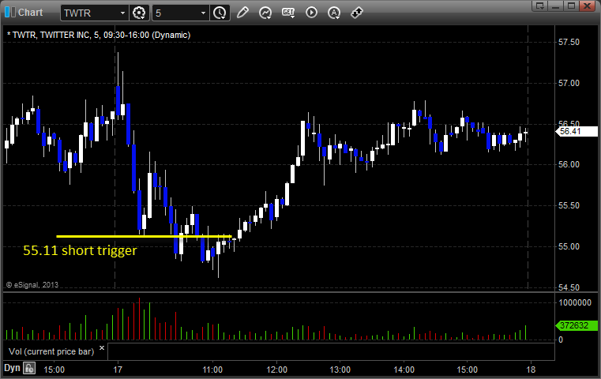The width and height of the screenshot is (601, 379).
Task: Click the 13:00 time axis label
Action: coord(340,370)
